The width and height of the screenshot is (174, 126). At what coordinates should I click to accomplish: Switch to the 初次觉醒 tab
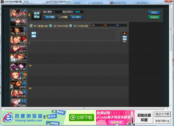50,17
